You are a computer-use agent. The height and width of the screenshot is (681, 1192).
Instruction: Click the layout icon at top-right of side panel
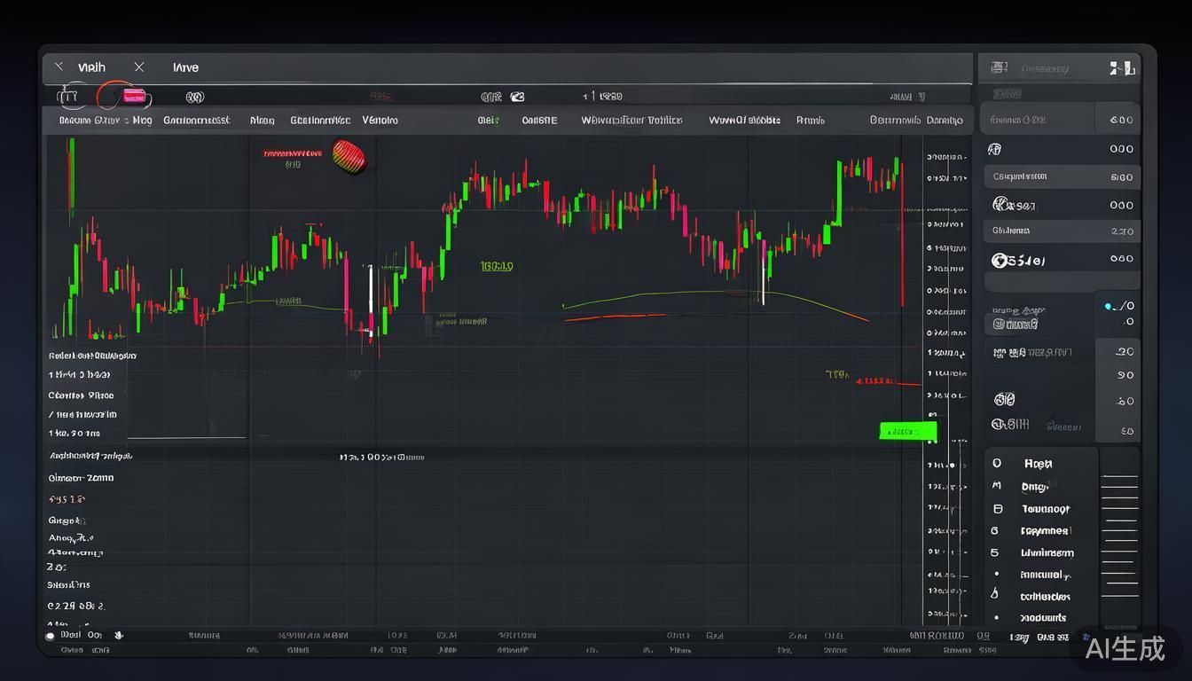pos(1121,68)
